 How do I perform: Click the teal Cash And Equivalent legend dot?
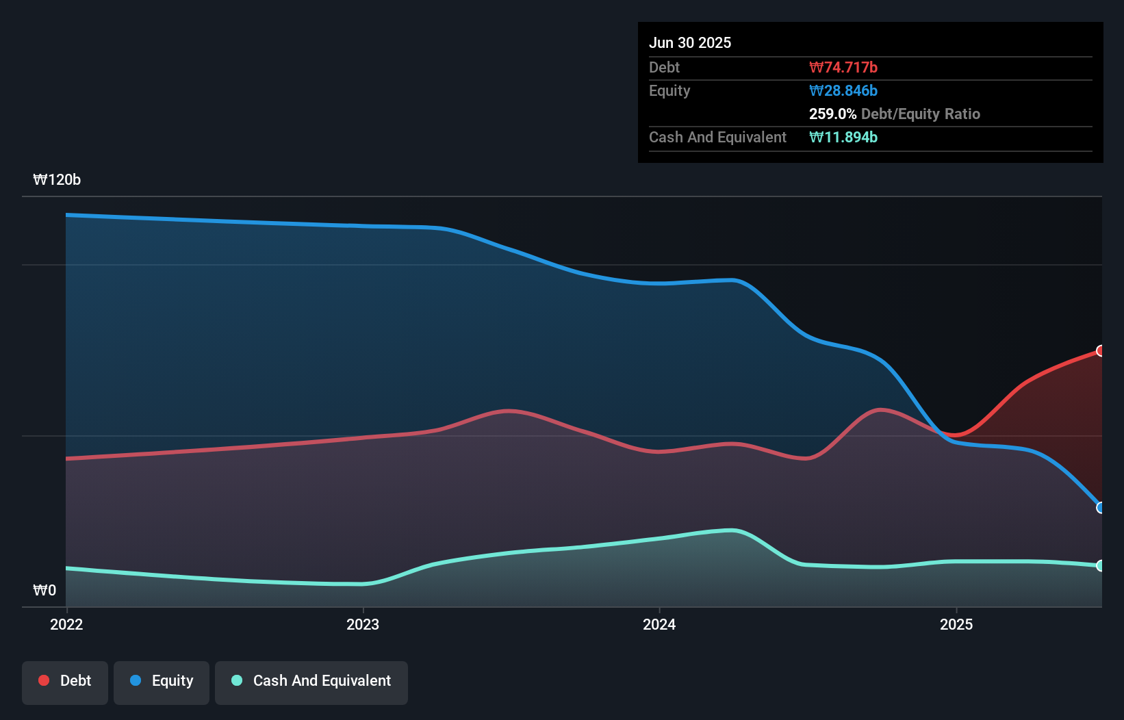(237, 680)
